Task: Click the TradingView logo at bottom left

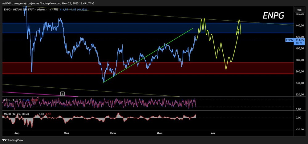Action: (x=13, y=140)
